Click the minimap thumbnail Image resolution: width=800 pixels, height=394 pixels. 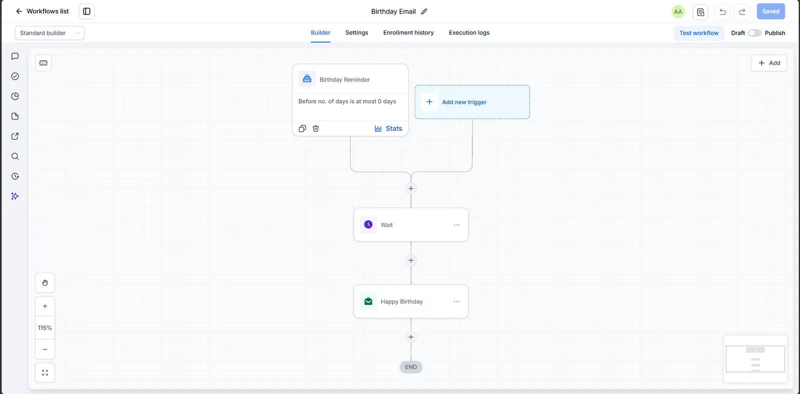tap(755, 359)
